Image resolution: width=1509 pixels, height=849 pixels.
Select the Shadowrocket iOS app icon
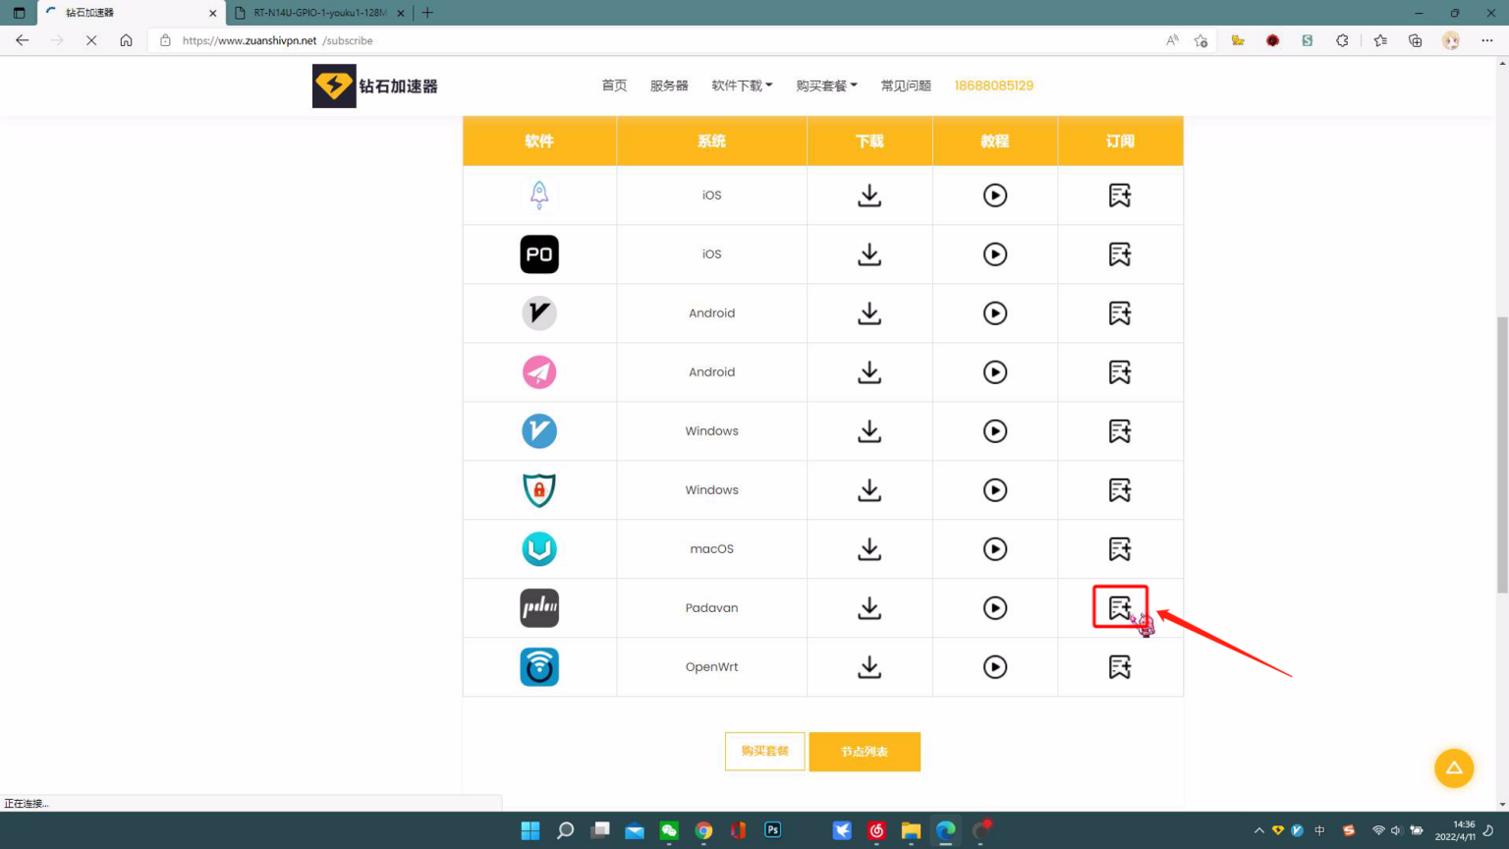coord(539,195)
